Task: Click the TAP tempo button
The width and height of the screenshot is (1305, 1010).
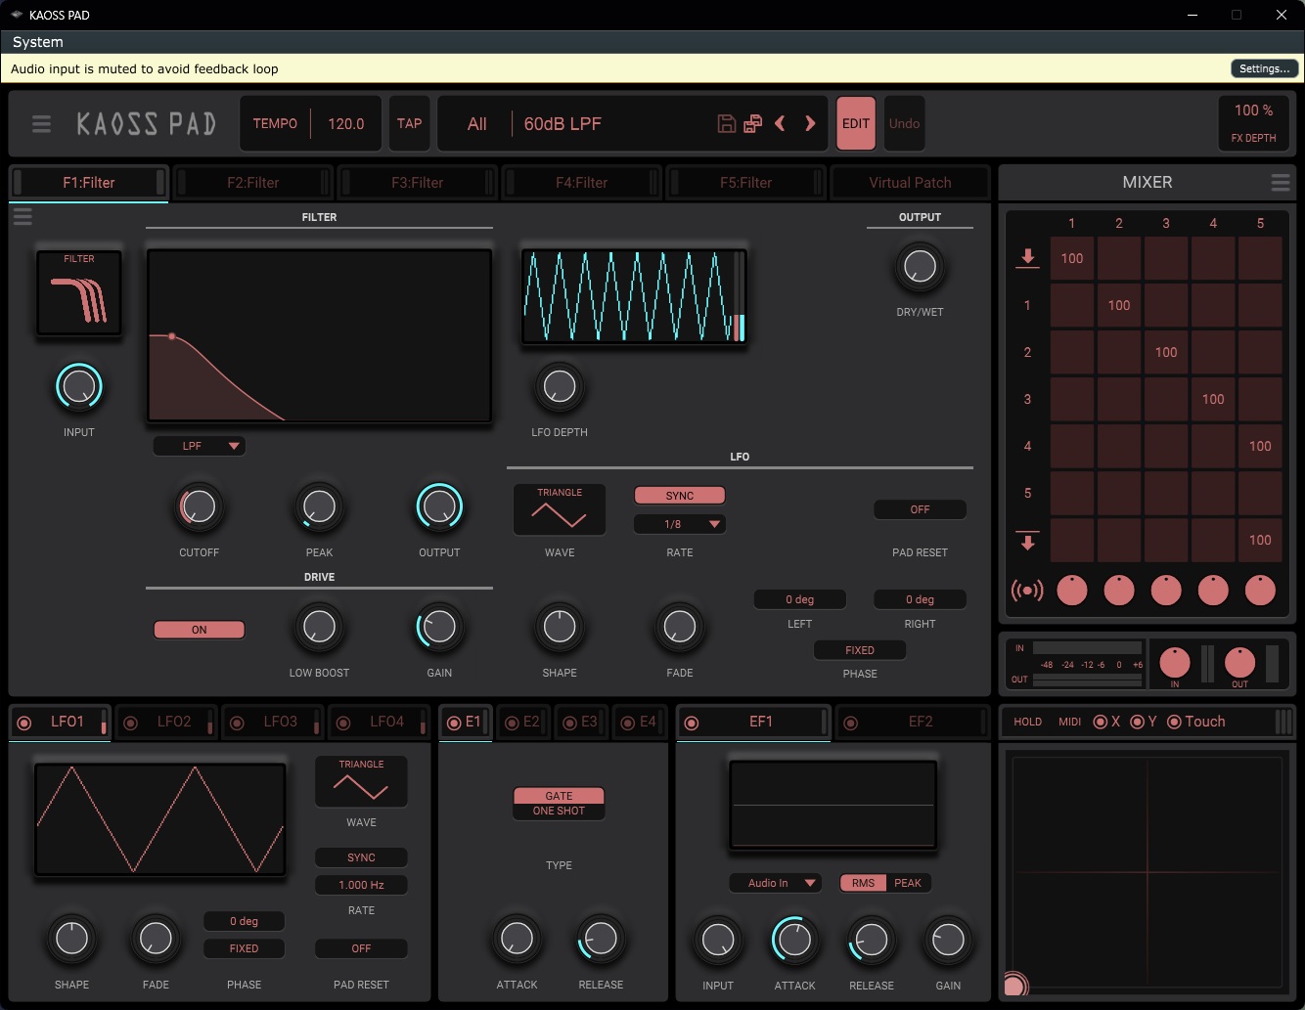Action: click(409, 123)
